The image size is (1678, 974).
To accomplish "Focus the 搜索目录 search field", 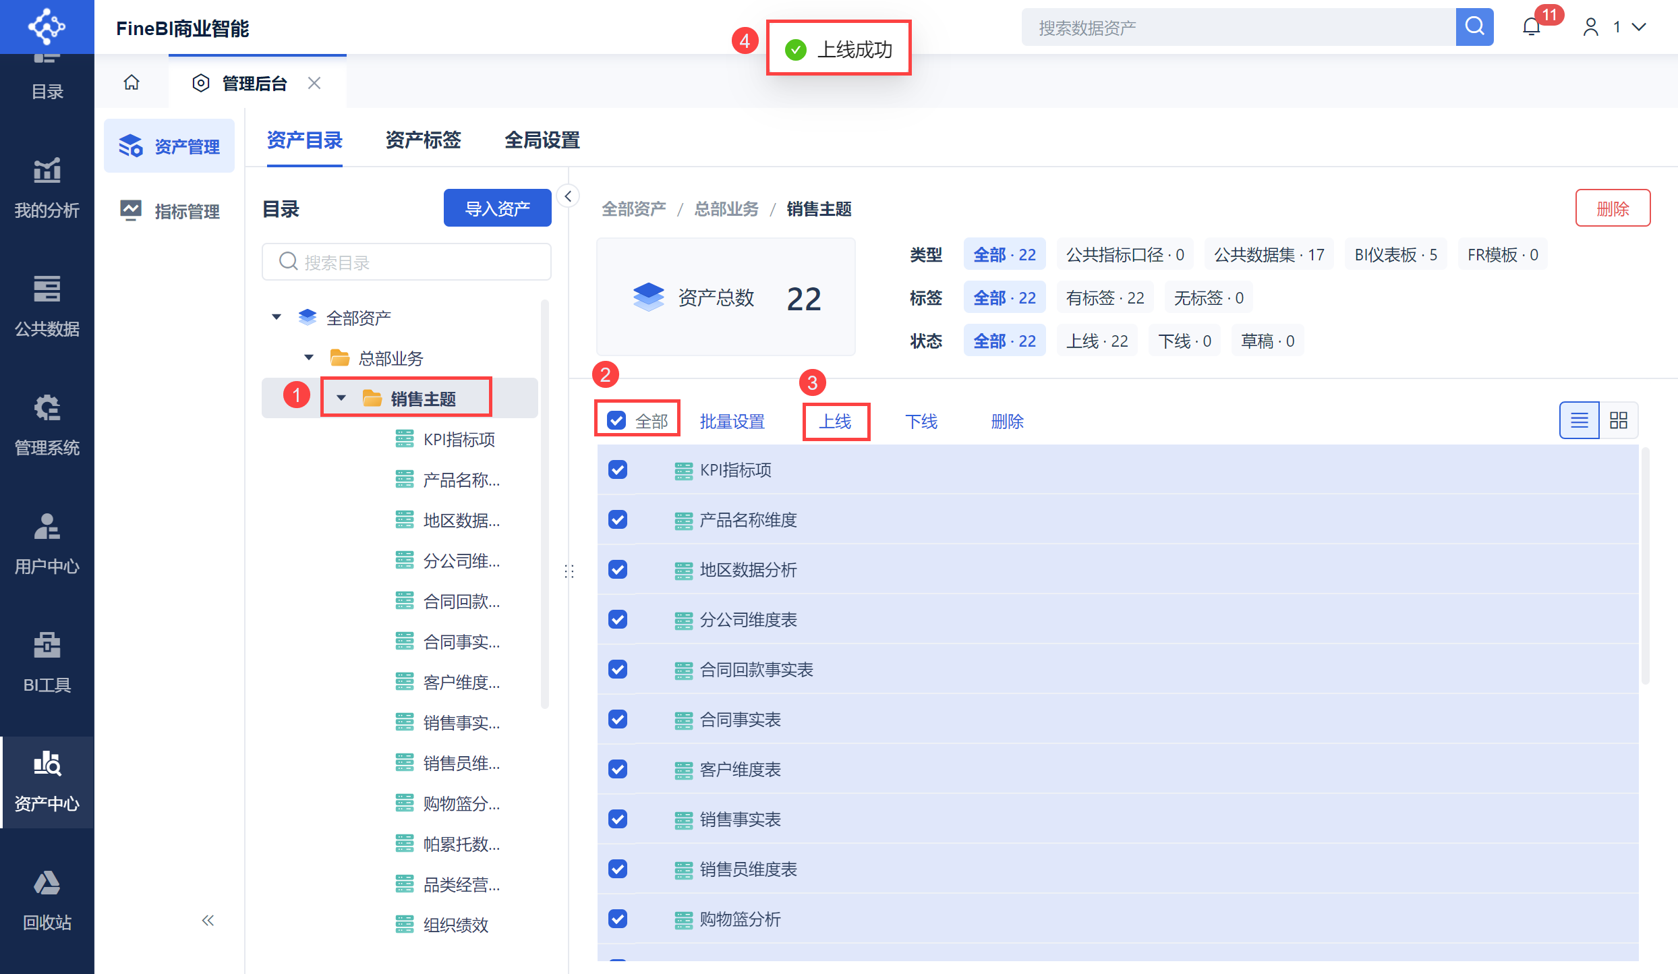I will [407, 262].
